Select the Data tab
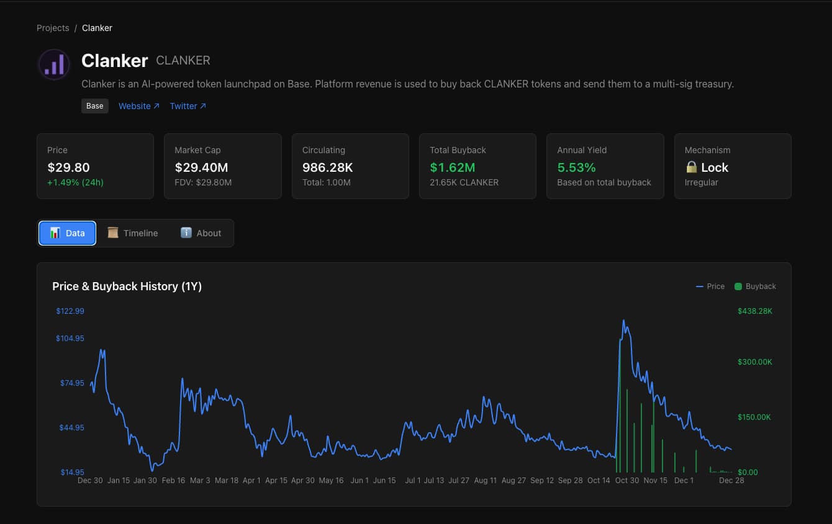832x524 pixels. pos(67,233)
